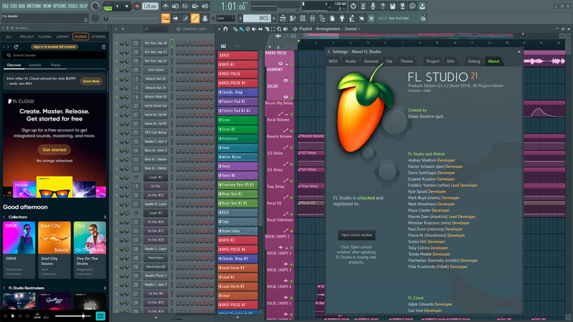
Task: Open the FILE menu
Action: 5,6
